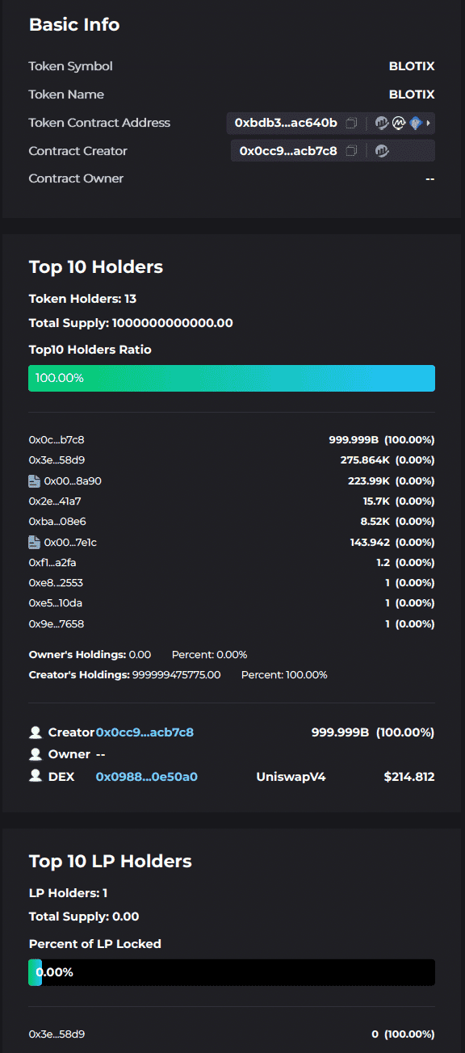
Task: Open DEX address link 0x0988...0e50a0
Action: coord(147,777)
